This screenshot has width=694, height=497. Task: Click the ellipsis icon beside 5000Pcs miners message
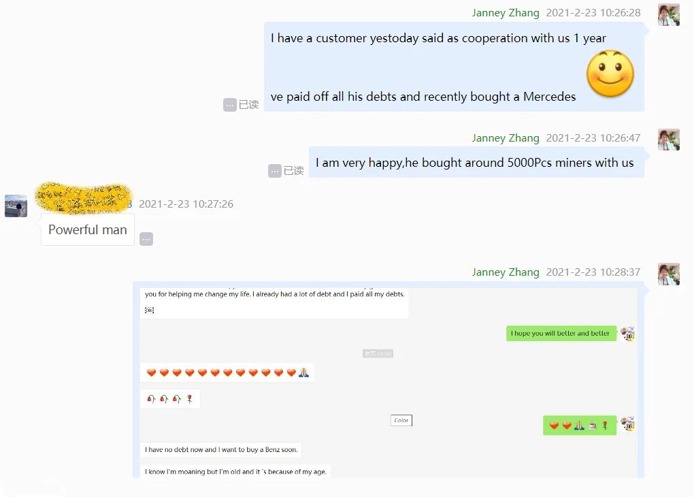[274, 171]
